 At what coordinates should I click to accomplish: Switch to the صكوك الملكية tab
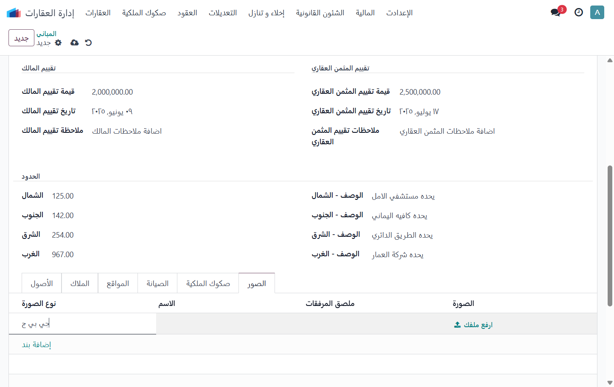pyautogui.click(x=208, y=283)
